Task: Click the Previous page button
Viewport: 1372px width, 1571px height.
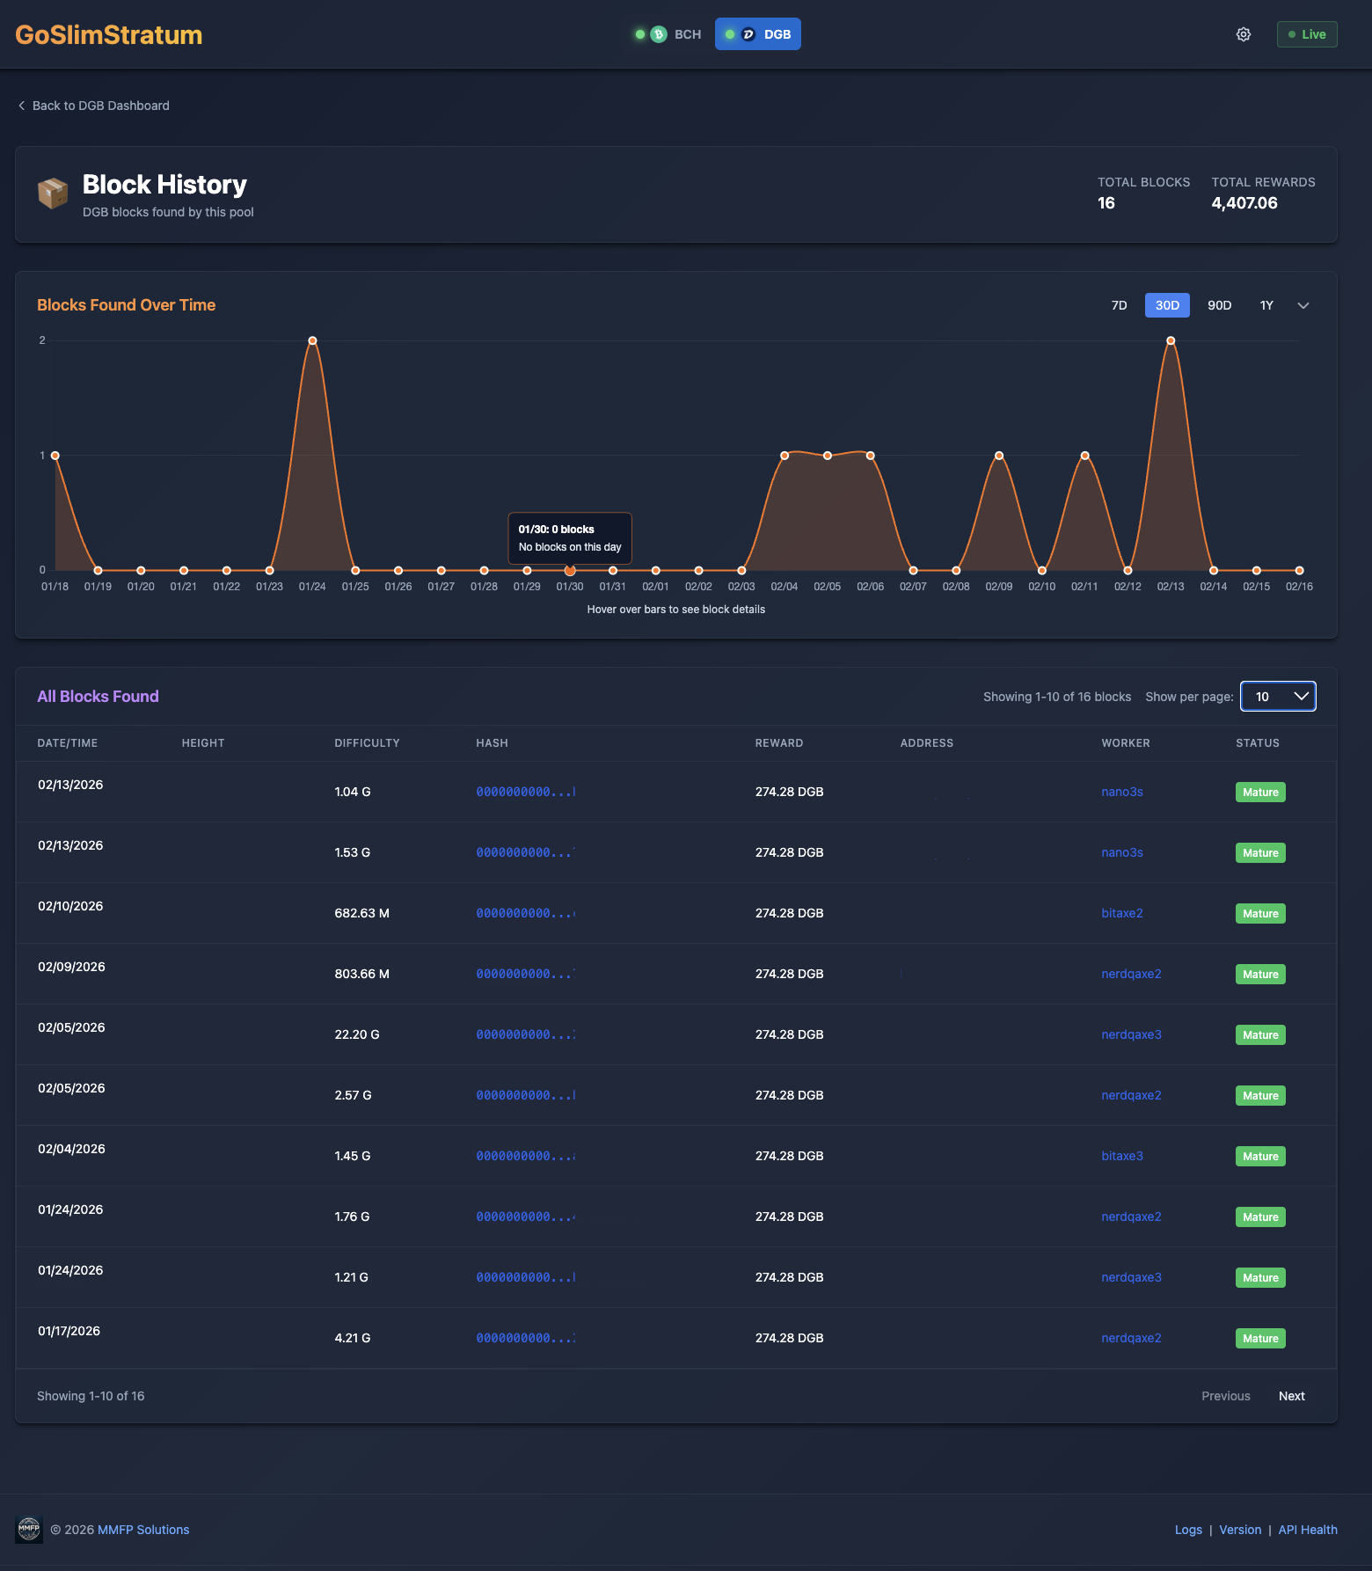Action: [1225, 1396]
